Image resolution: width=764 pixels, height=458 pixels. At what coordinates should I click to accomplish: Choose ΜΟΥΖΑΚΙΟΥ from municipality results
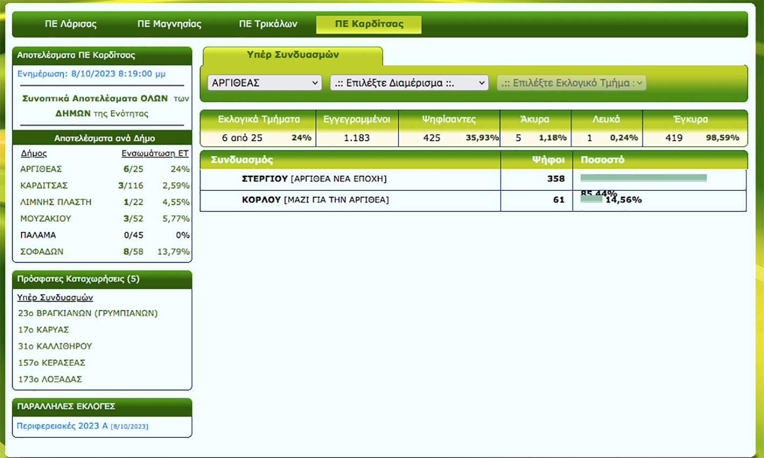click(x=45, y=219)
